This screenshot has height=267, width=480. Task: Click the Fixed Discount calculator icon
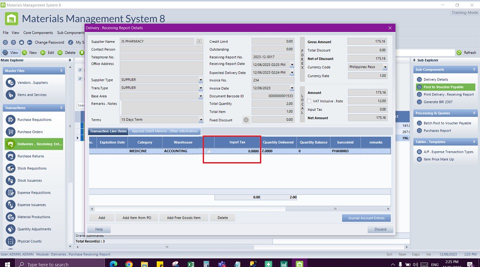246,120
